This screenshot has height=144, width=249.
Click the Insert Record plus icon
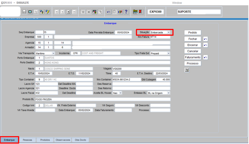83,12
